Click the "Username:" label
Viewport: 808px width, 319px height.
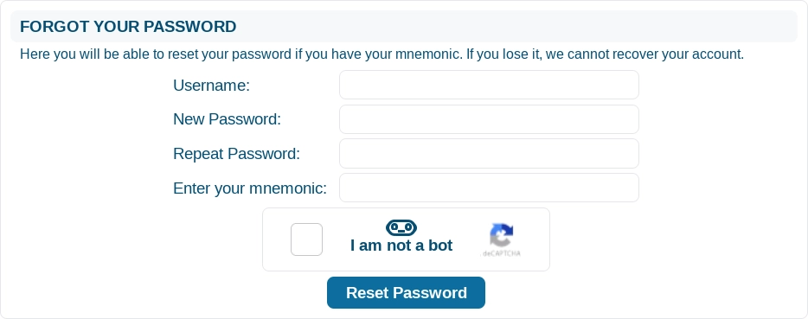click(x=211, y=85)
